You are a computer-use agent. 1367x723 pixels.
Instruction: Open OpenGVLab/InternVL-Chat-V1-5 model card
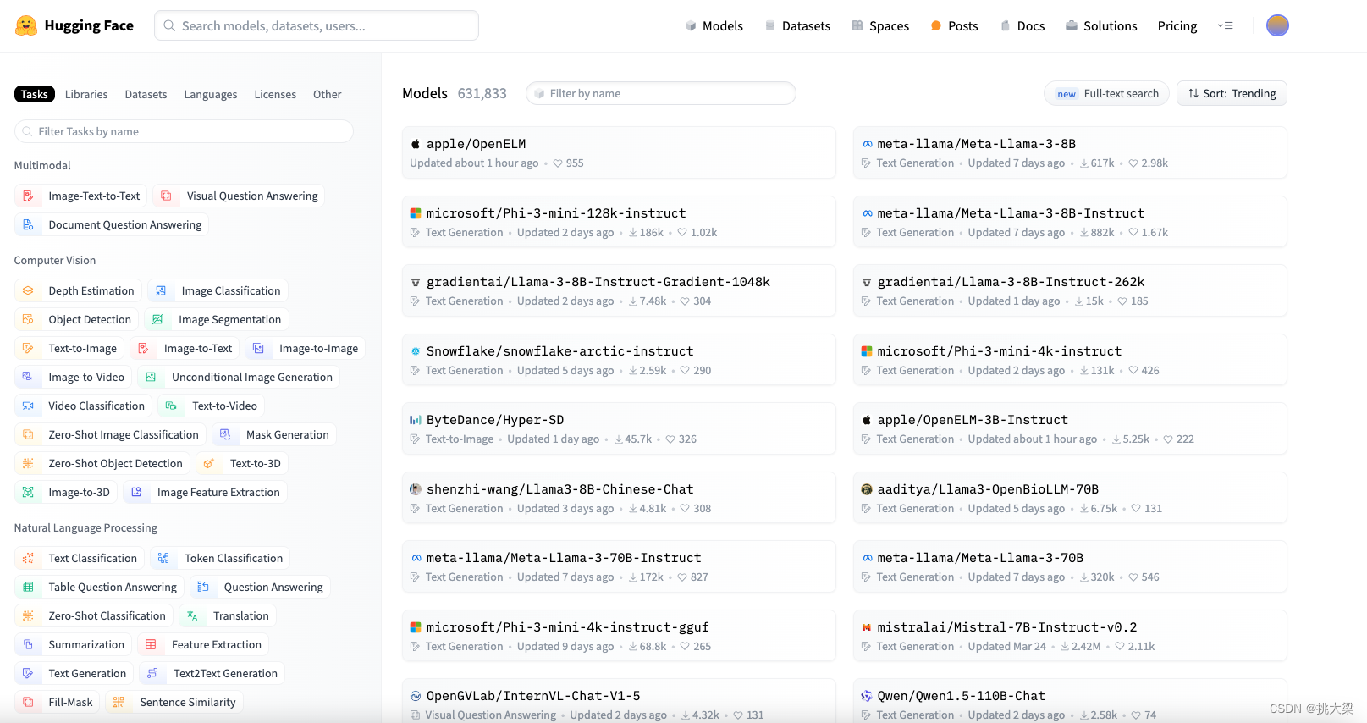[x=619, y=701]
